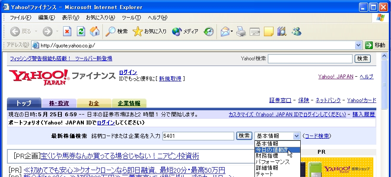
Task: Refresh the page with green arrows icon
Action: [81, 31]
